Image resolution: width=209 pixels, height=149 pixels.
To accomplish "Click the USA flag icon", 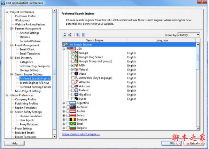I will (x=73, y=49).
